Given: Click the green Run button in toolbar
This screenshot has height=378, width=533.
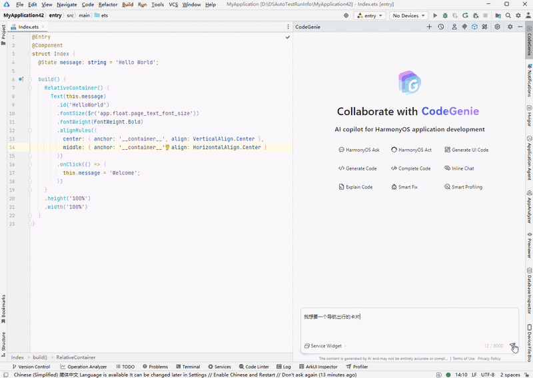Looking at the screenshot, I should pyautogui.click(x=435, y=15).
